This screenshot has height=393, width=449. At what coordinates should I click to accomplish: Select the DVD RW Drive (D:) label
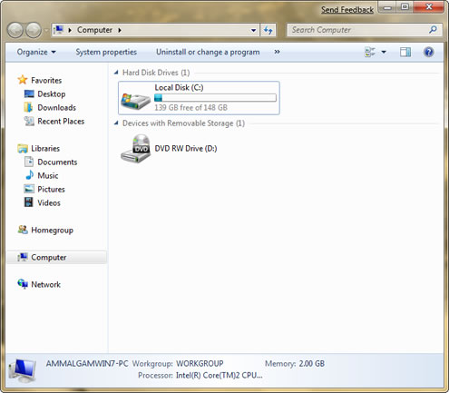tap(186, 149)
